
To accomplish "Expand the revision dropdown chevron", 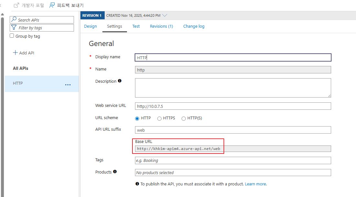I will [165, 15].
